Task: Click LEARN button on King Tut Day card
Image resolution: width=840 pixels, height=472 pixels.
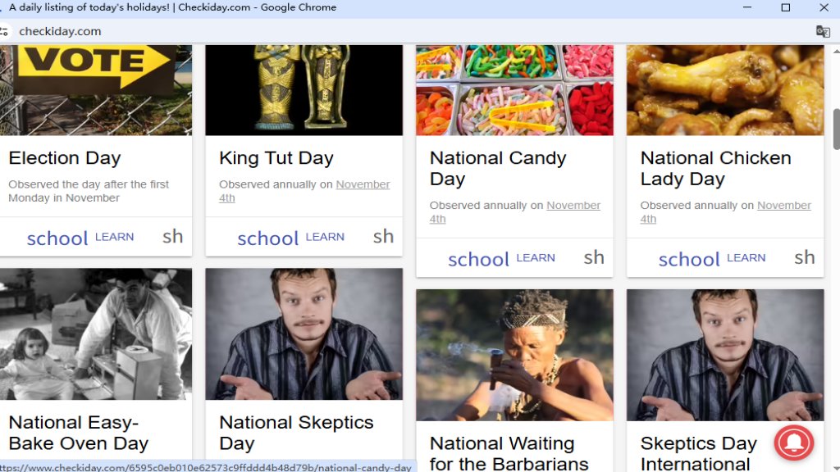Action: [x=291, y=238]
